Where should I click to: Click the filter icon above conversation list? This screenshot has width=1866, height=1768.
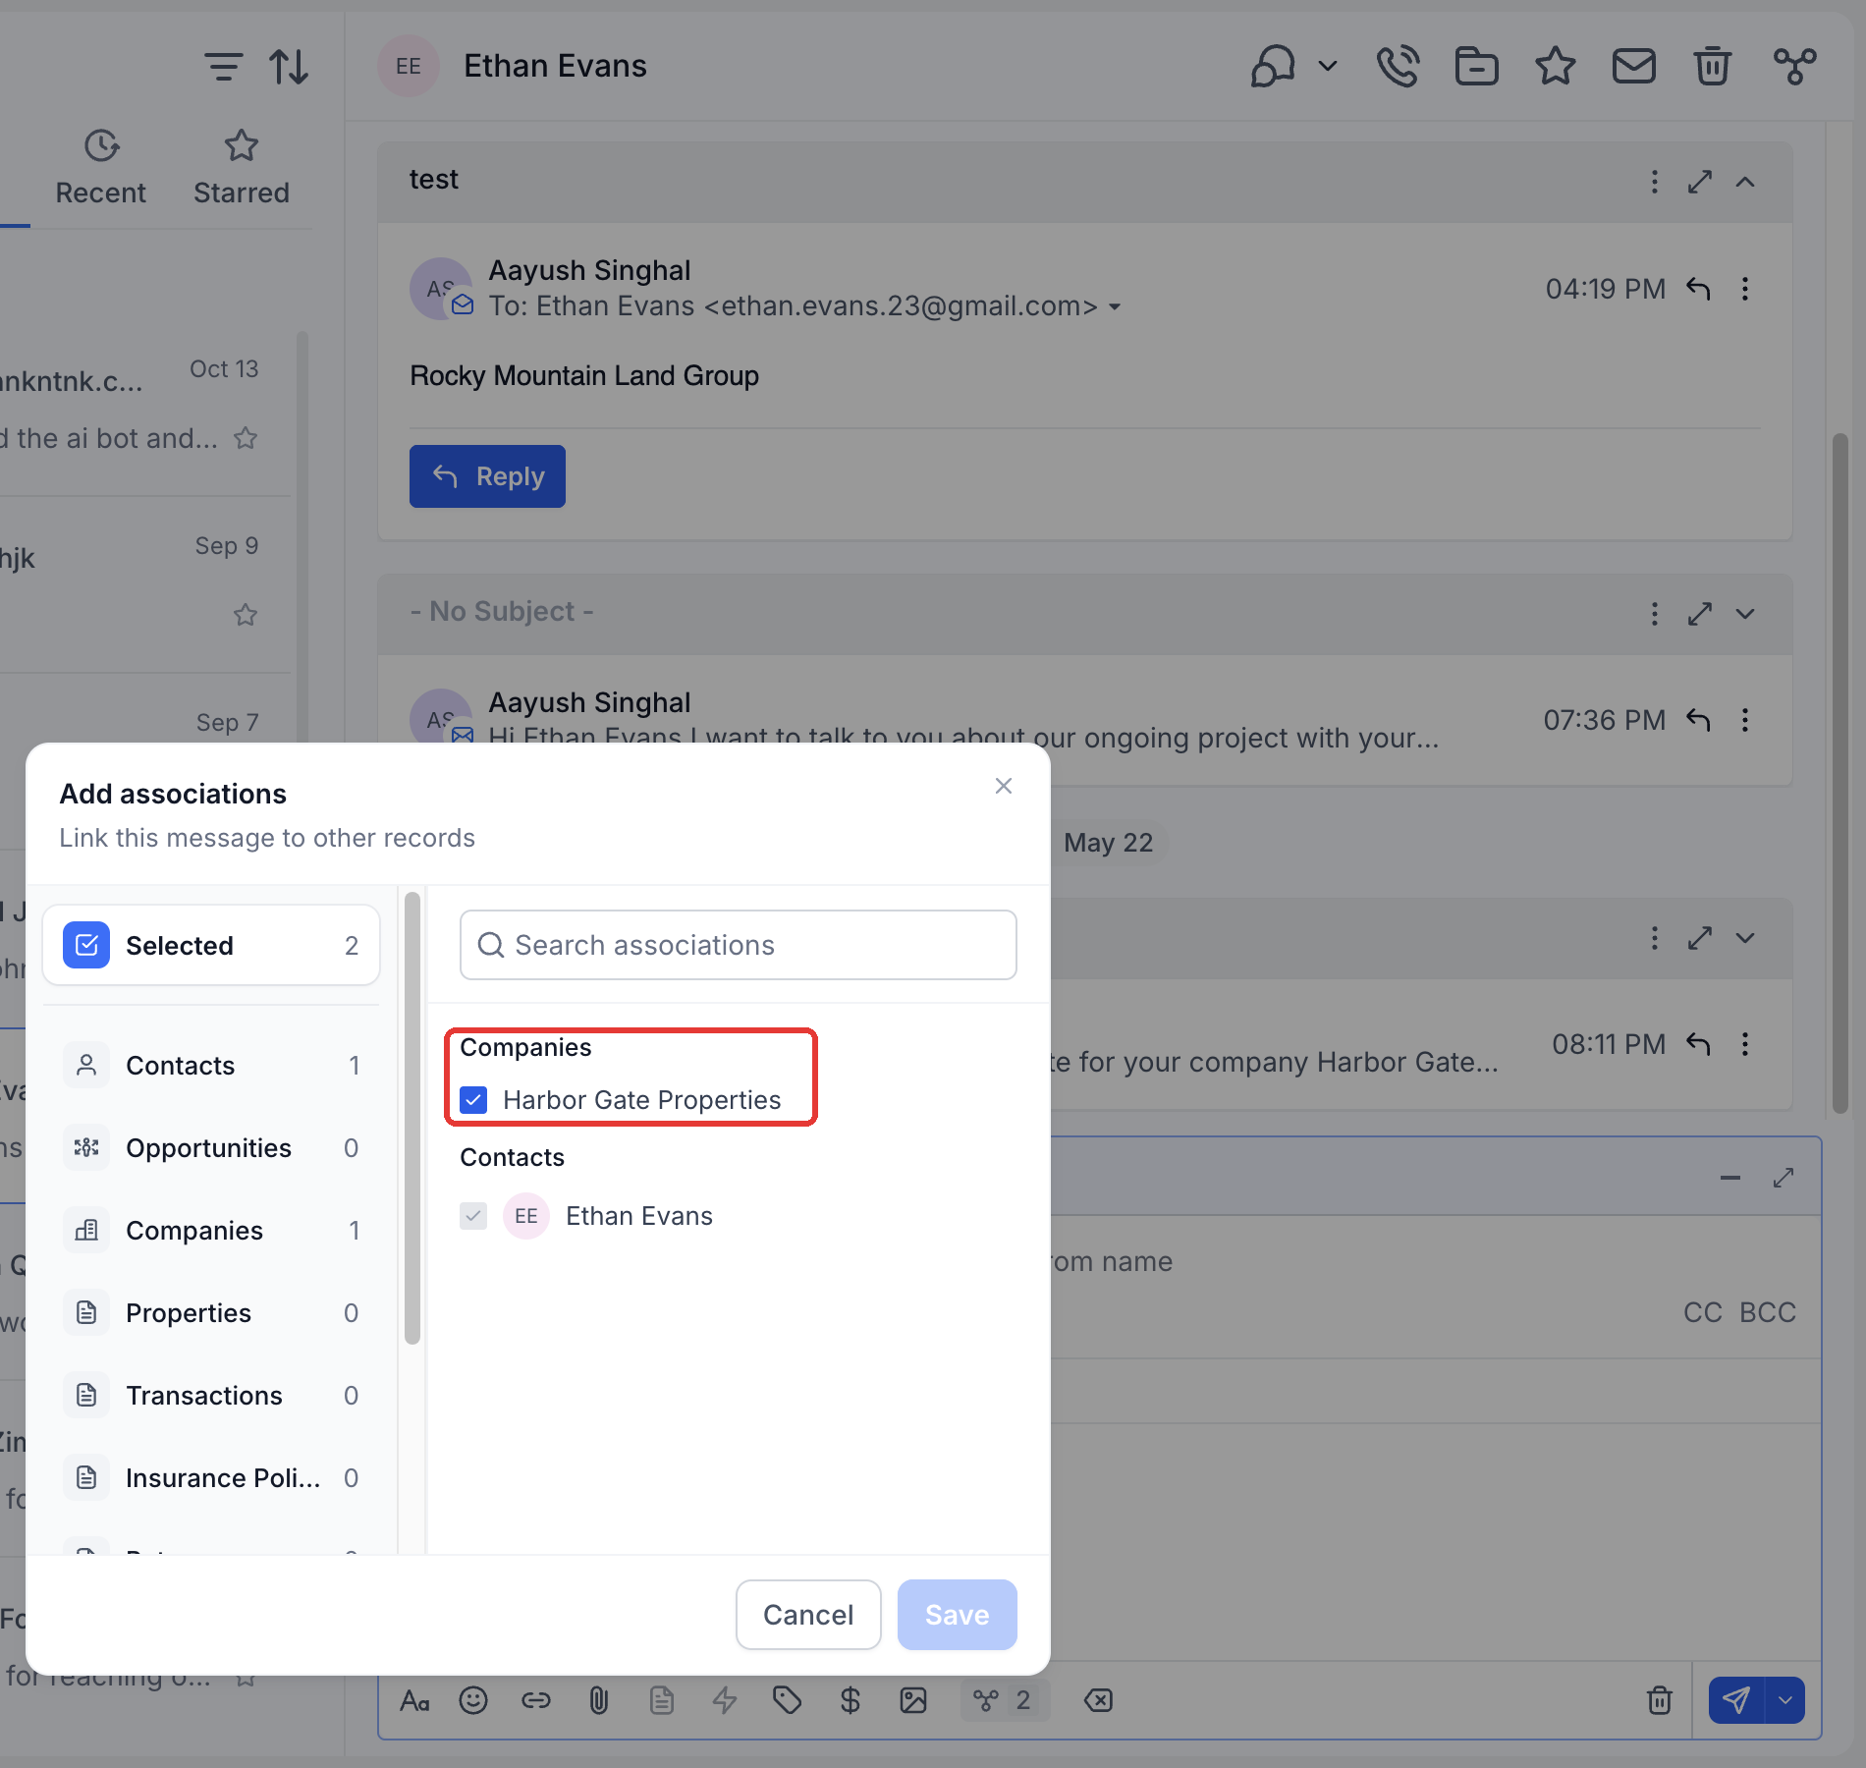[x=223, y=67]
